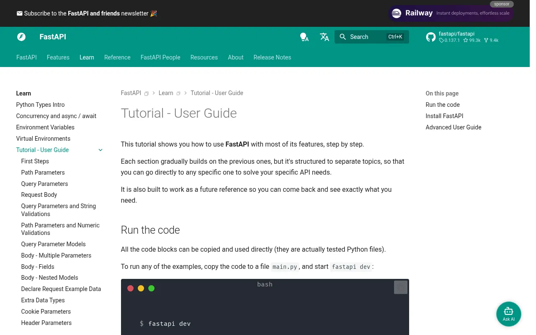Image resolution: width=536 pixels, height=335 pixels.
Task: Click the sponsor badge label
Action: (502, 4)
